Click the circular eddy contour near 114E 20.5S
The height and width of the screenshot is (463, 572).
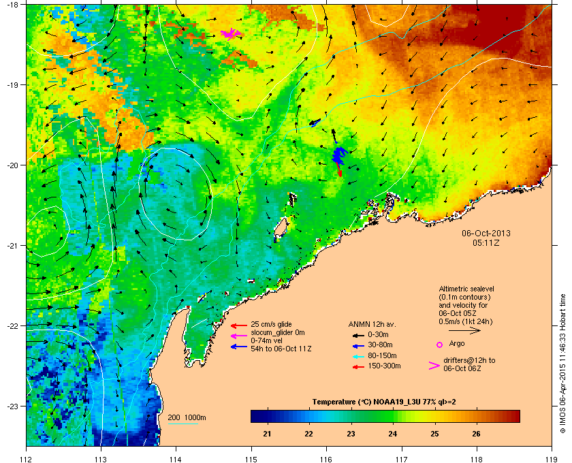[x=176, y=194]
